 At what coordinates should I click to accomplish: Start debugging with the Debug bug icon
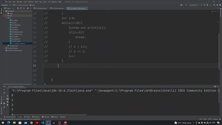(x=204, y=5)
